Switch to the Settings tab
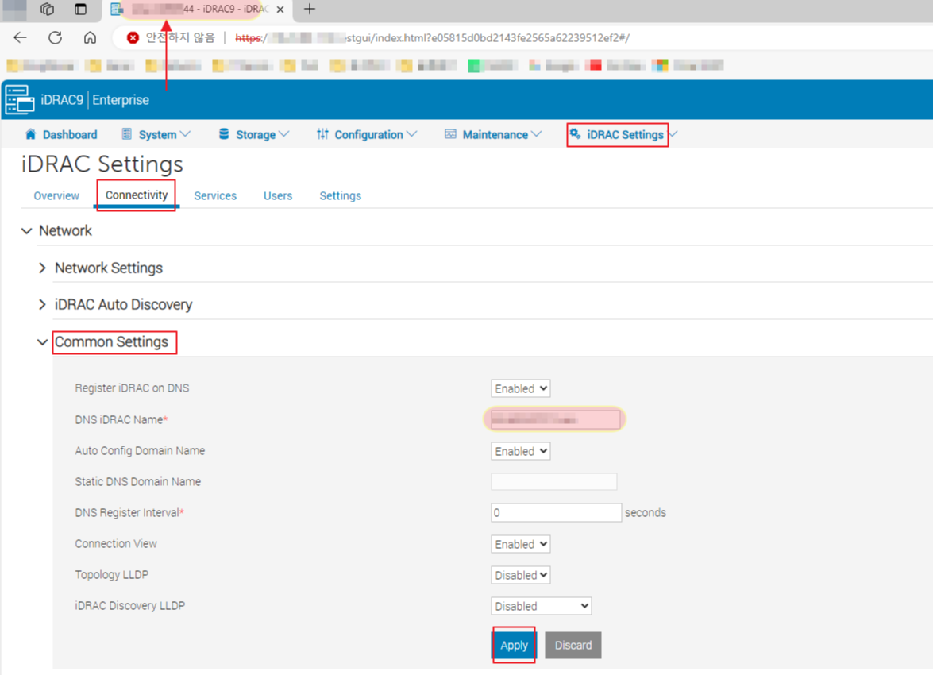Screen dimensions: 933x675 click(x=341, y=196)
